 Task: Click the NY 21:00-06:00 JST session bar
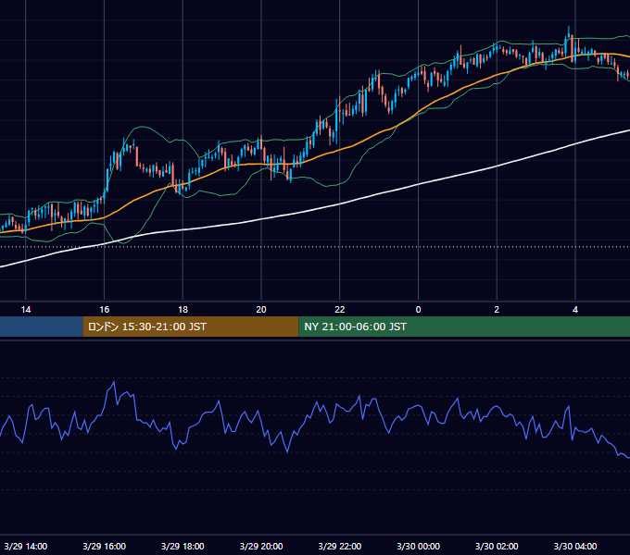pyautogui.click(x=464, y=327)
